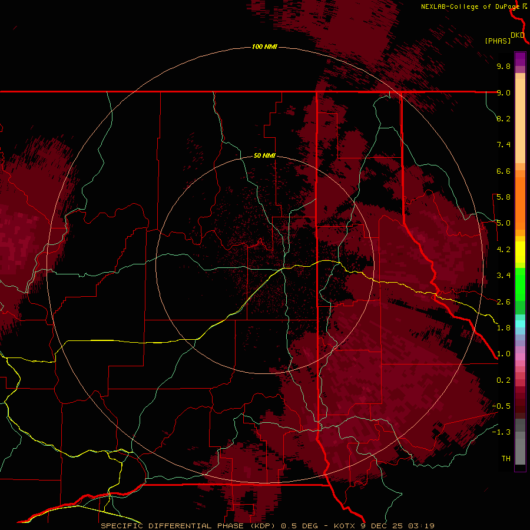530x530 pixels.
Task: Click the -0.5 scale value
Action: (501, 406)
